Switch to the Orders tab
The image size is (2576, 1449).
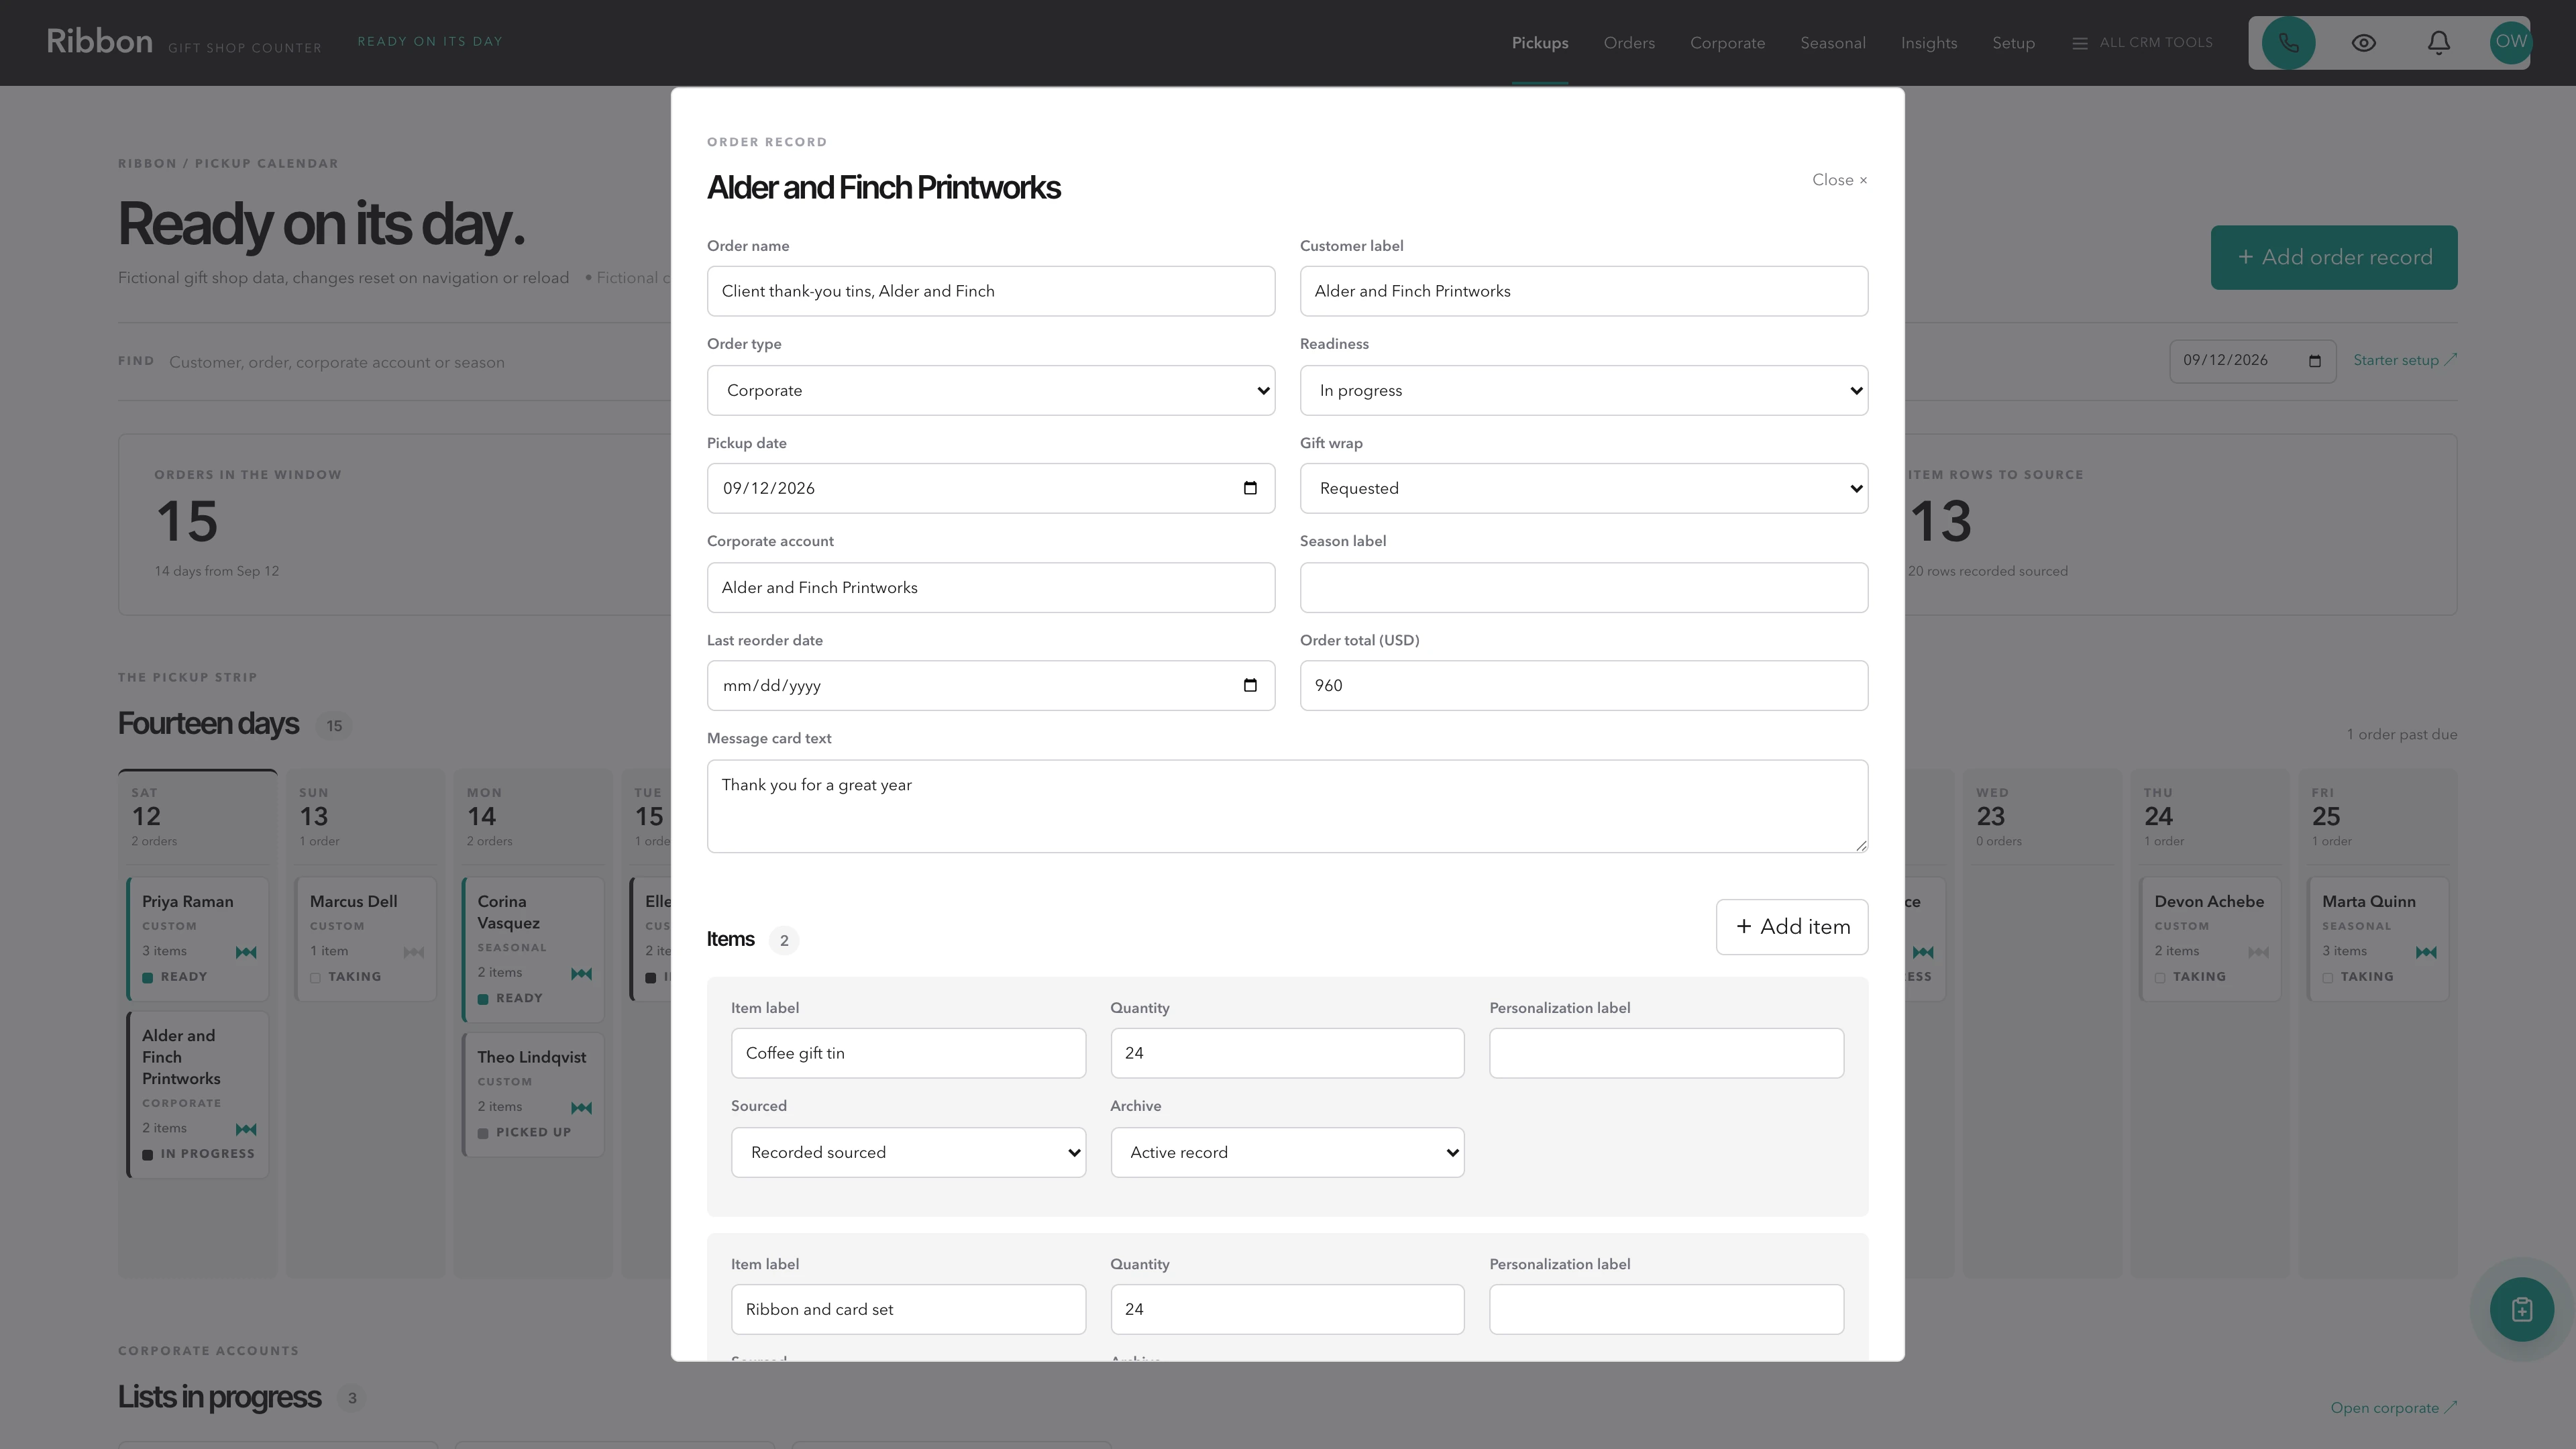pos(1629,43)
